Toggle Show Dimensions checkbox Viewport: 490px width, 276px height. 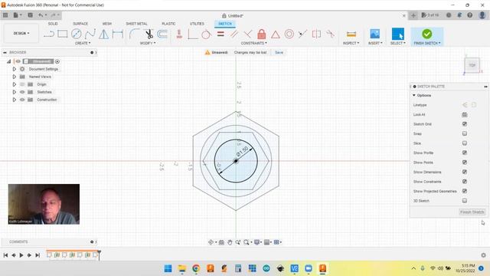465,172
